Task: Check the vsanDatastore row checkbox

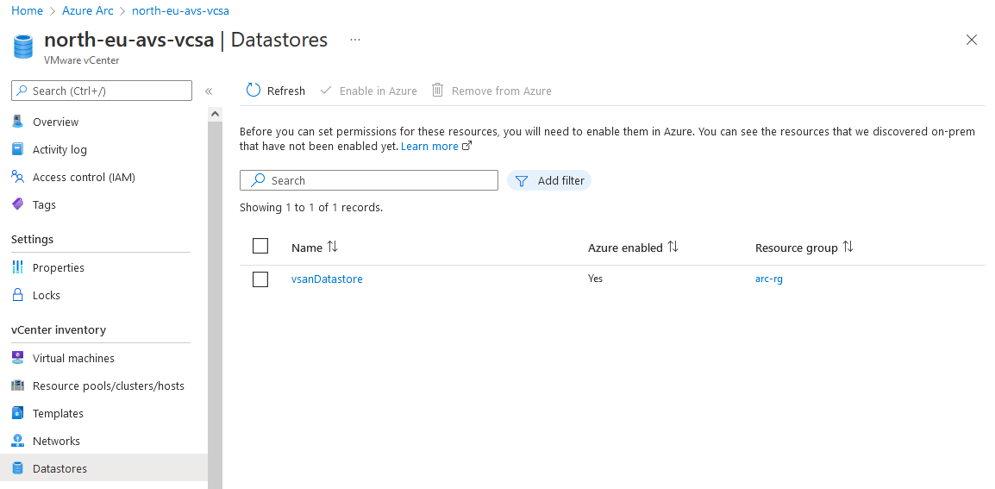Action: point(260,279)
